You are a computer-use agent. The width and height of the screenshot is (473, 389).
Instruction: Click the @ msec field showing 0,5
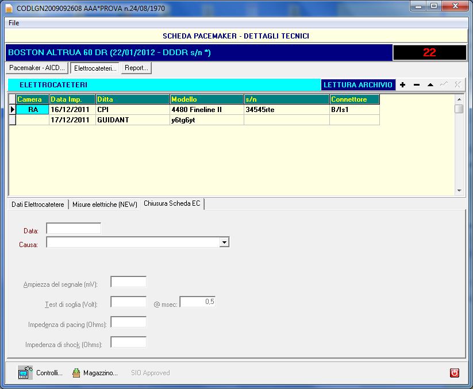tap(198, 302)
